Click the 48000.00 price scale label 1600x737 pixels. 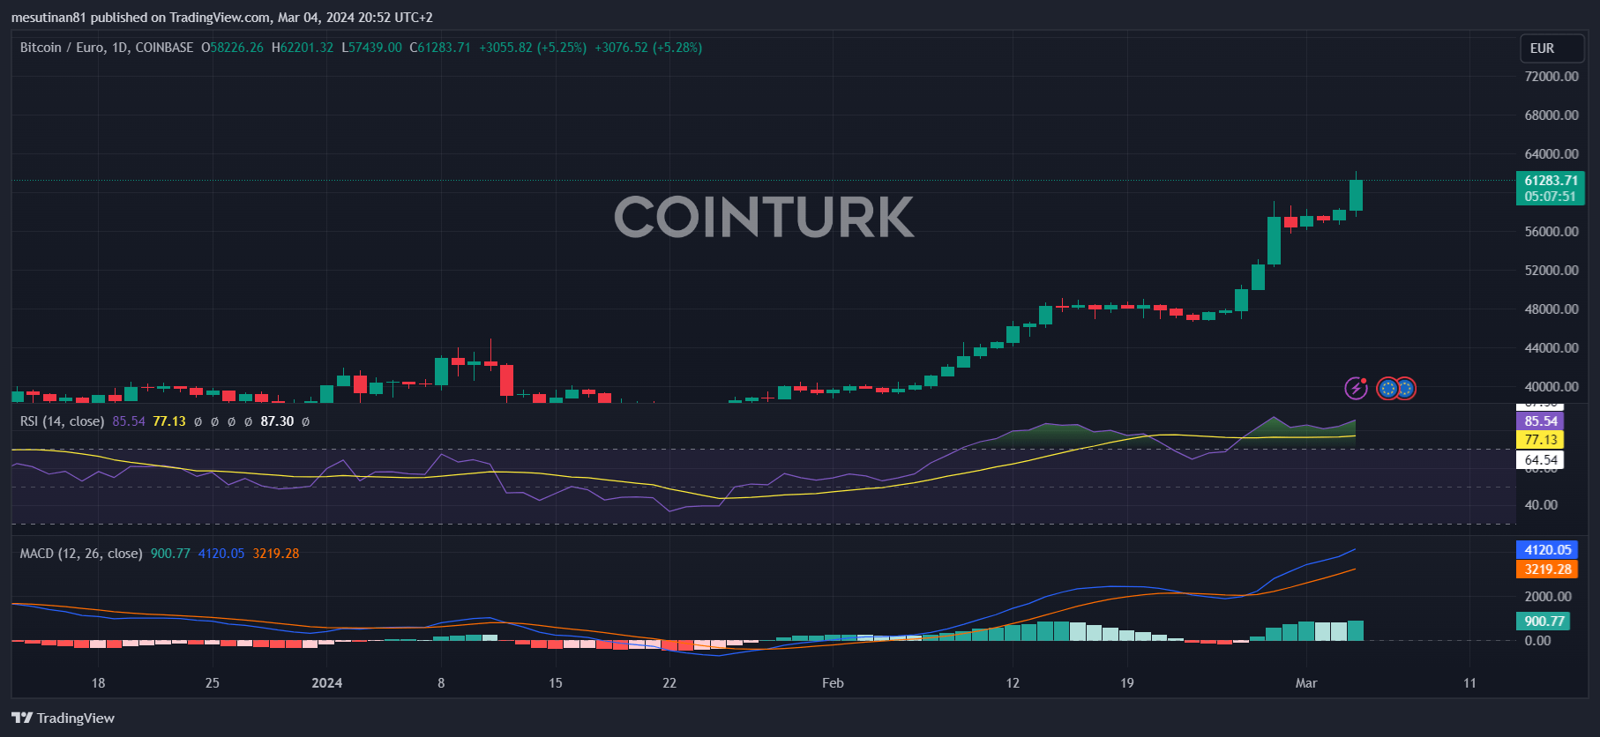pos(1551,309)
